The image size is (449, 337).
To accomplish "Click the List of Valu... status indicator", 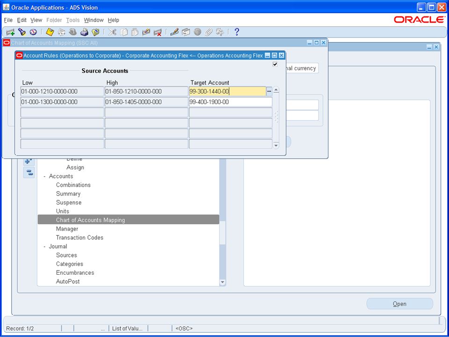I will 127,329.
